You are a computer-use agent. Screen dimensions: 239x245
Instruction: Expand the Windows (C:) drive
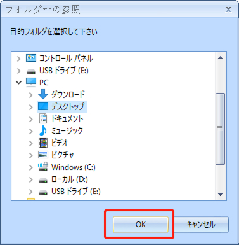31,167
